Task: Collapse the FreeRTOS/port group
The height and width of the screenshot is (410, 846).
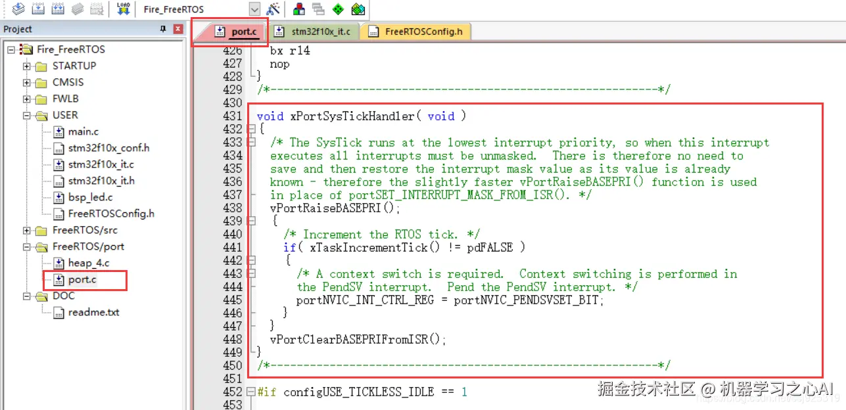Action: (27, 246)
